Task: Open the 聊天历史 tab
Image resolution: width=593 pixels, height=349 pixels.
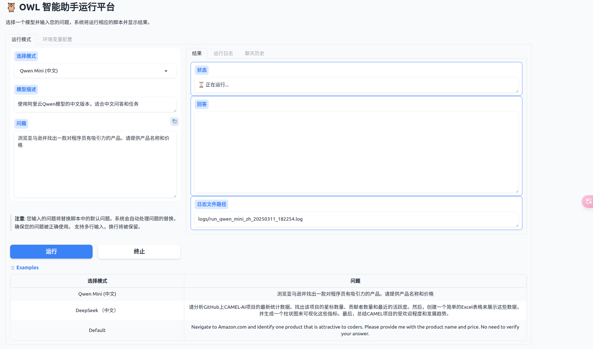Action: (x=254, y=53)
